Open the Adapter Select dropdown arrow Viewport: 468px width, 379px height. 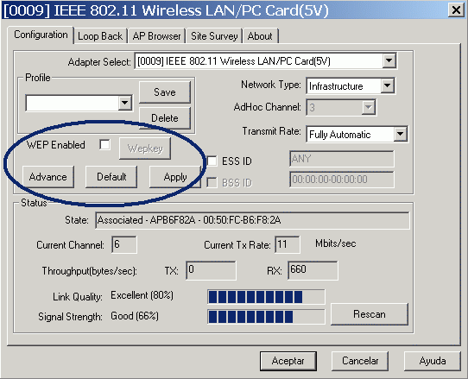389,60
